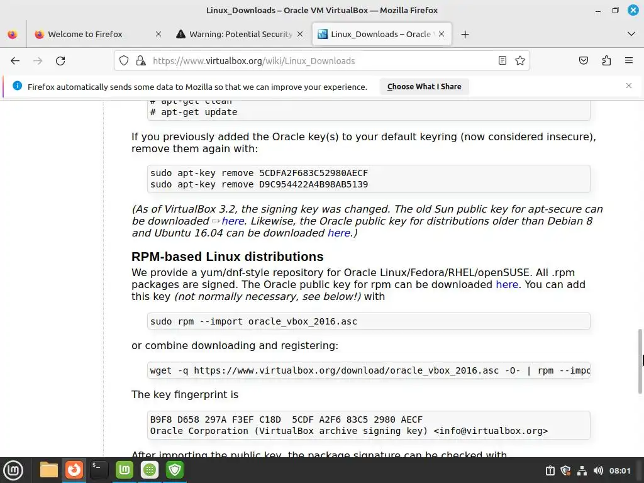Open the rpm Oracle public key 'here' link
Image resolution: width=644 pixels, height=483 pixels.
click(507, 285)
